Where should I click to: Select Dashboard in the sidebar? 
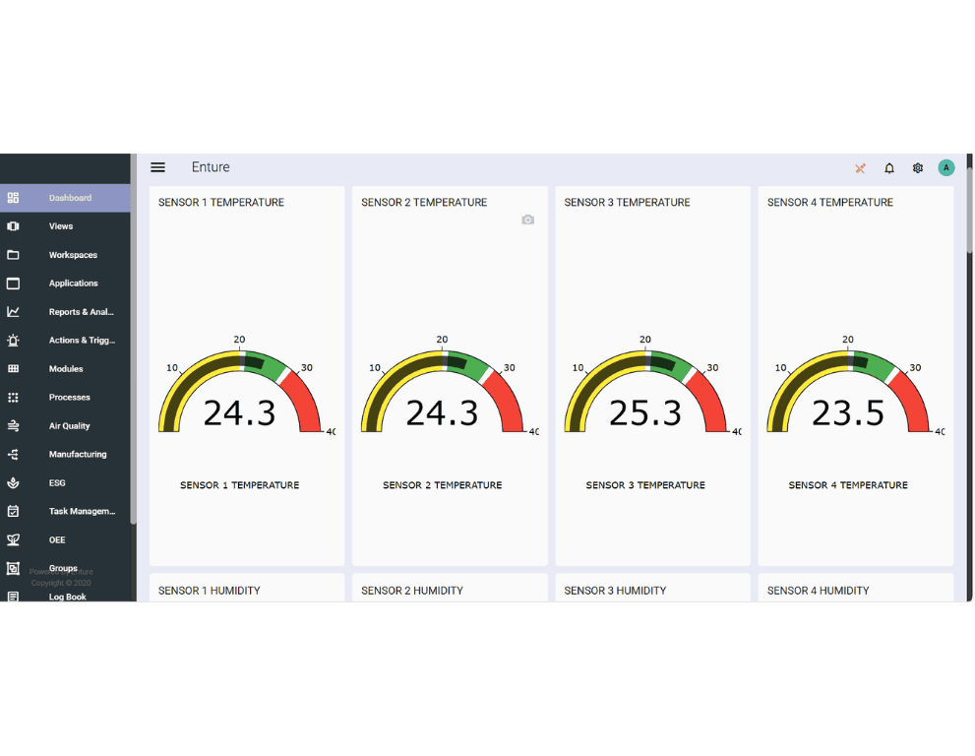70,198
